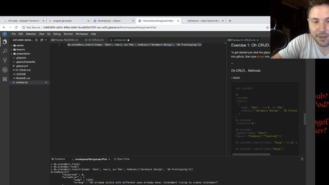Close the VSCodium browser tab
The height and width of the screenshot is (185, 329).
(223, 21)
